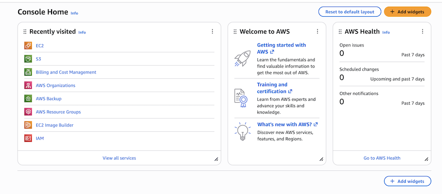Click the EC2 Image Builder icon

pyautogui.click(x=28, y=125)
